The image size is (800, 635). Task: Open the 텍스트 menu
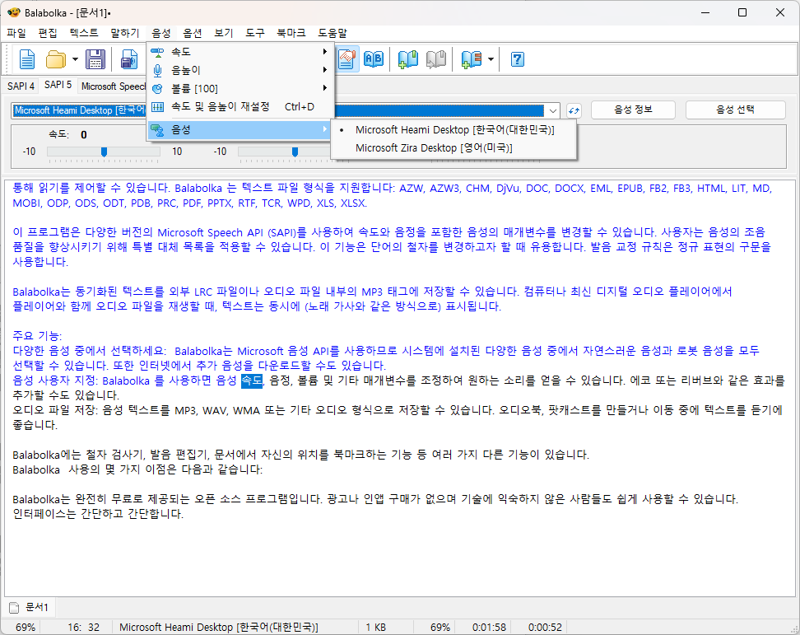tap(84, 33)
